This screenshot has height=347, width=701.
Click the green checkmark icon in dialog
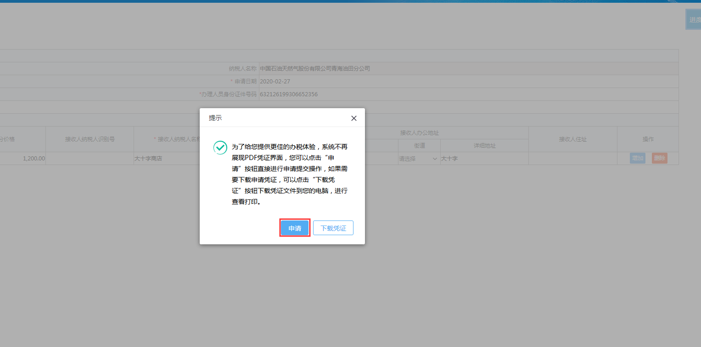pyautogui.click(x=220, y=148)
